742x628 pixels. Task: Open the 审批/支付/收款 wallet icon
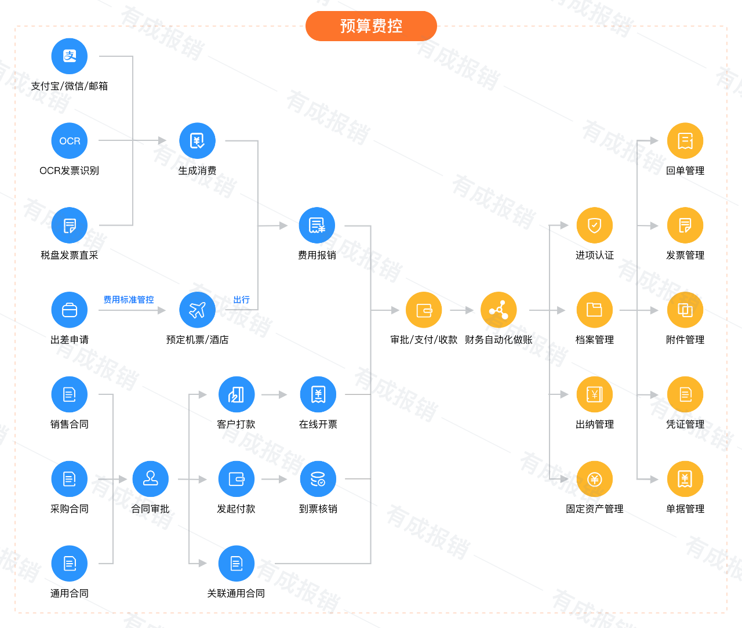point(424,310)
